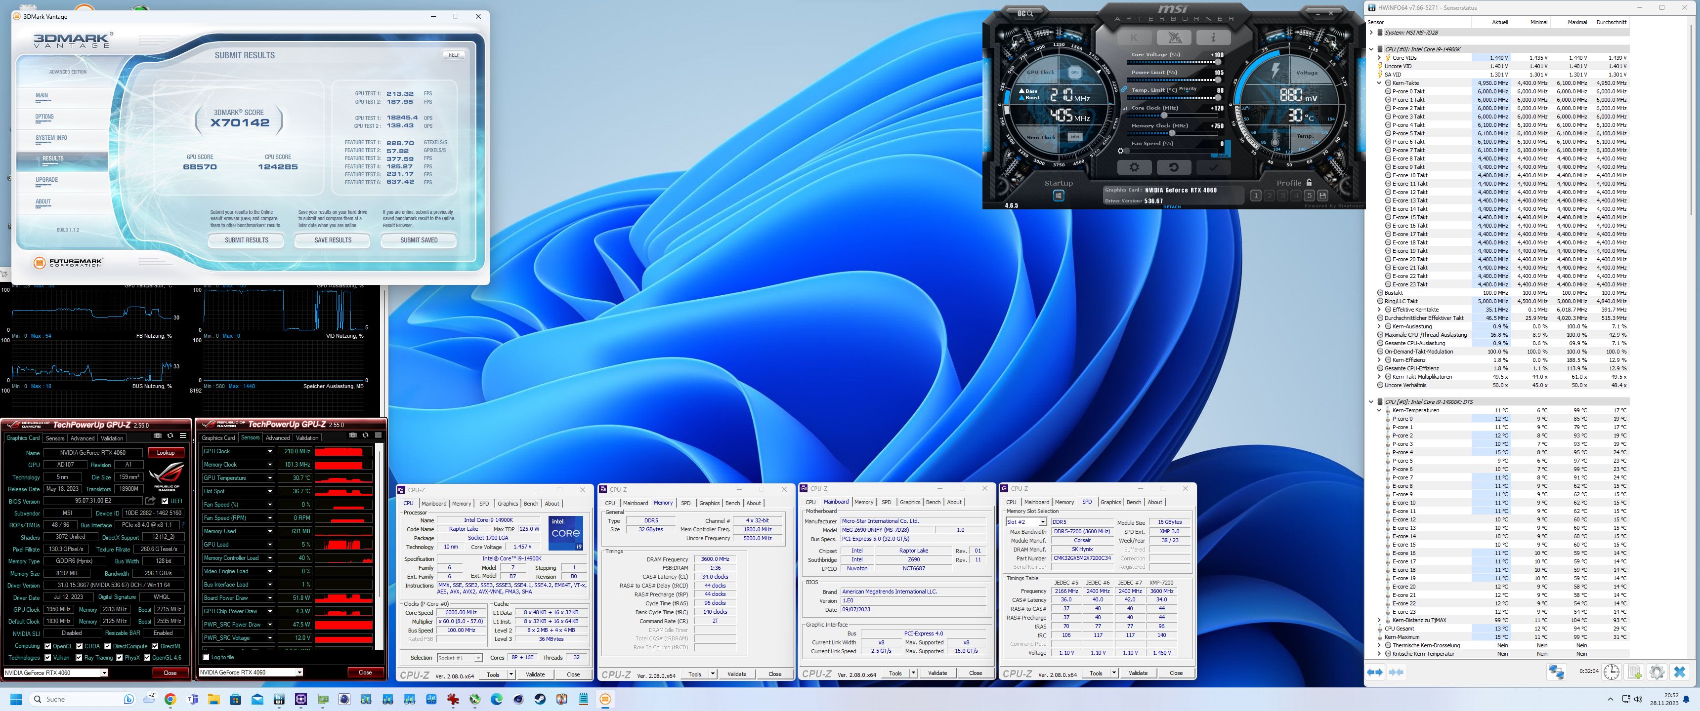This screenshot has height=711, width=1700.
Task: Click the Afterburner profile lock icon
Action: (1309, 183)
